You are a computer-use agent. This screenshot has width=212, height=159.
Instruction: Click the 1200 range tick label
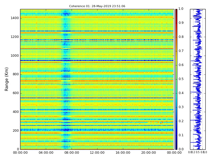point(15,37)
